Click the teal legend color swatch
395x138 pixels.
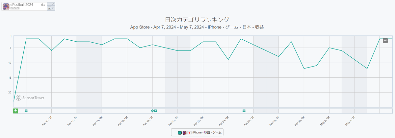180,133
